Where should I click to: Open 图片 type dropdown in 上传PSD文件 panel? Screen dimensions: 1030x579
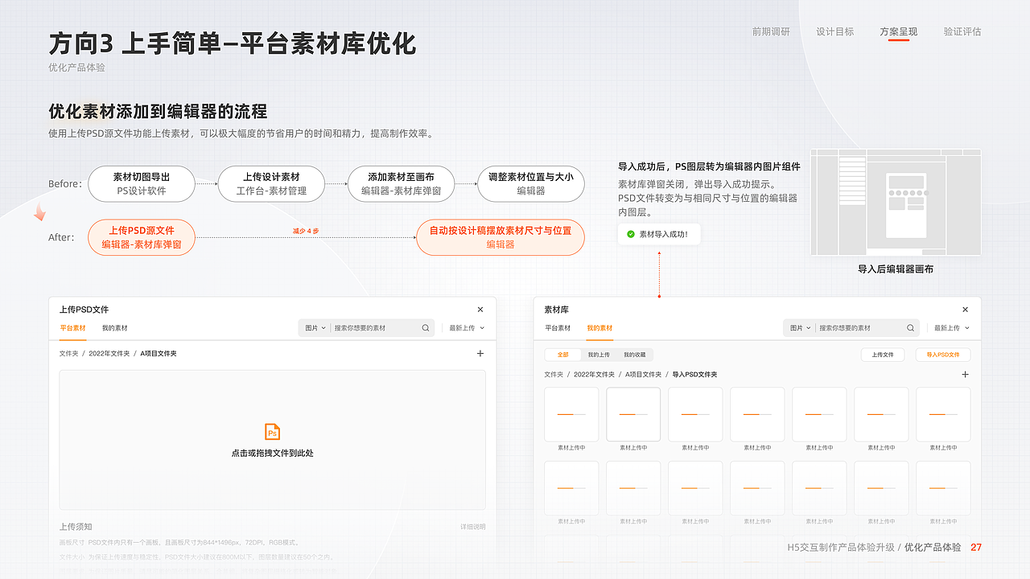pyautogui.click(x=315, y=328)
